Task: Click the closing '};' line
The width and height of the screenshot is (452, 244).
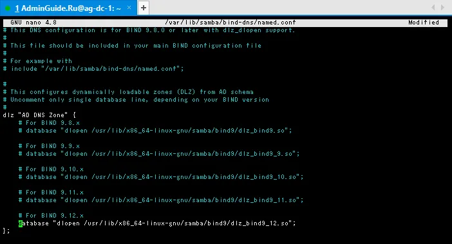Action: point(6,231)
